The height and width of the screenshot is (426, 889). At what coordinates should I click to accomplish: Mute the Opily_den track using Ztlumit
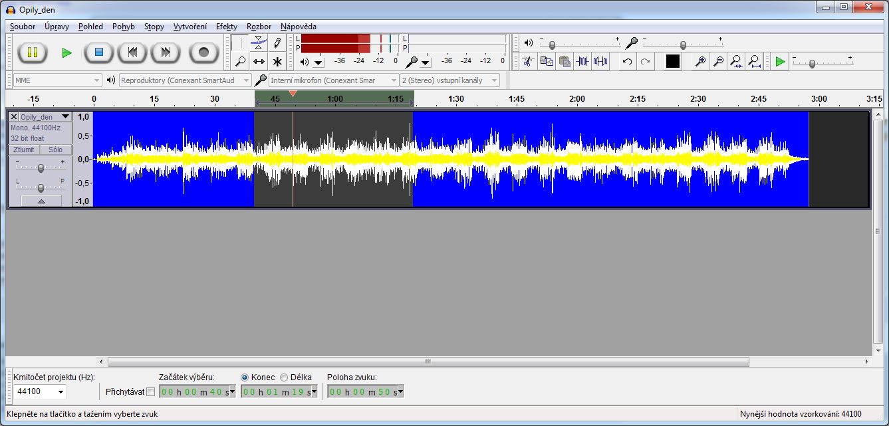click(23, 149)
